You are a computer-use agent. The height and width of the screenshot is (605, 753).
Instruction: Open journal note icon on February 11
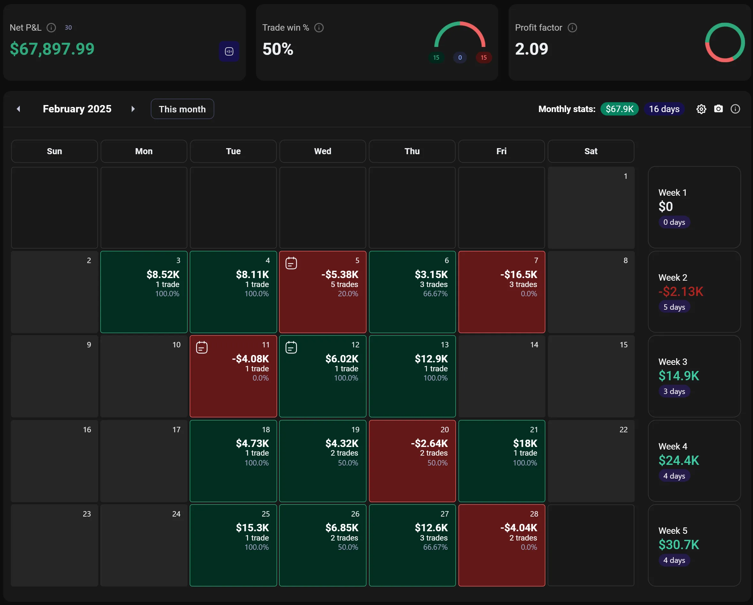202,347
